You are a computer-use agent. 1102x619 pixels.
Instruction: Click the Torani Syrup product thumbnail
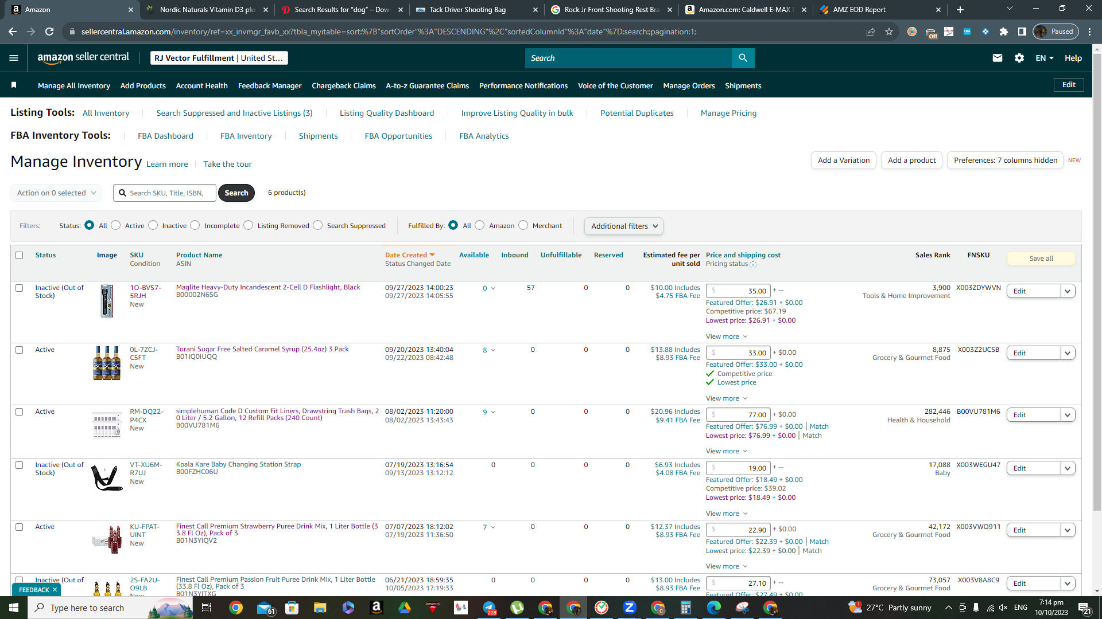pyautogui.click(x=107, y=363)
